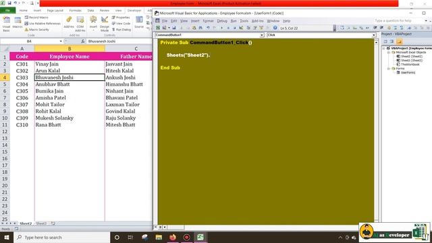The image size is (432, 243).
Task: Open the VBA editor Run menu
Action: pos(234,21)
